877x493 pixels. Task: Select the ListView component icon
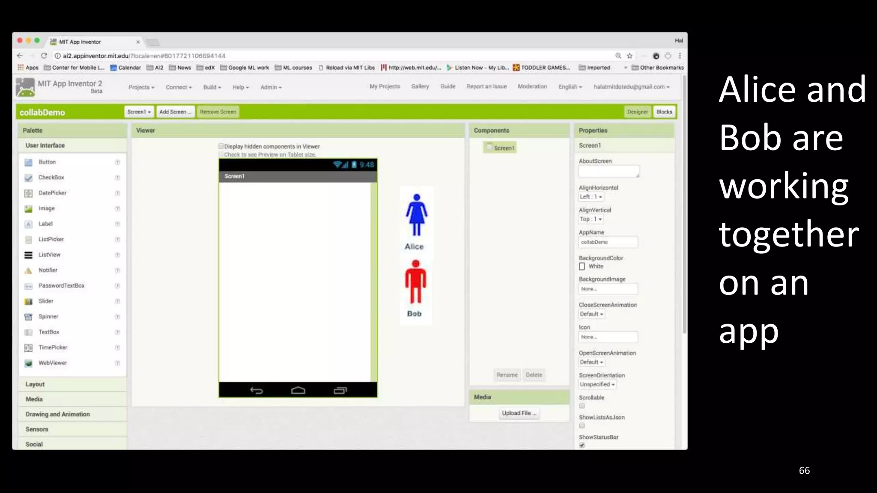click(x=28, y=255)
